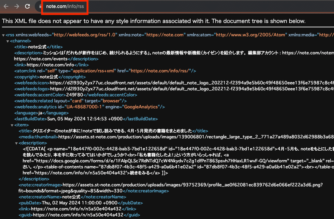Image resolution: width=334 pixels, height=219 pixels.
Task: Select the item title about 4月・5月発売の書籍
Action: [112, 131]
